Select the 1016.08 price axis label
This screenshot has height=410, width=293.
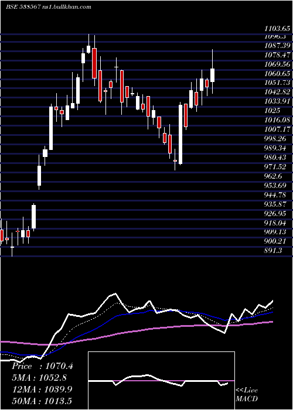(x=277, y=119)
